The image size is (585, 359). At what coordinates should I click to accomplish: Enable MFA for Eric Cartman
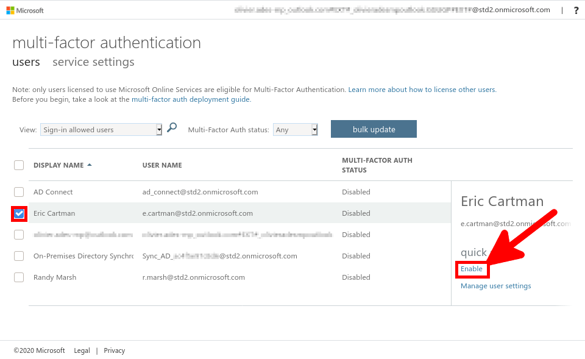[x=471, y=269]
